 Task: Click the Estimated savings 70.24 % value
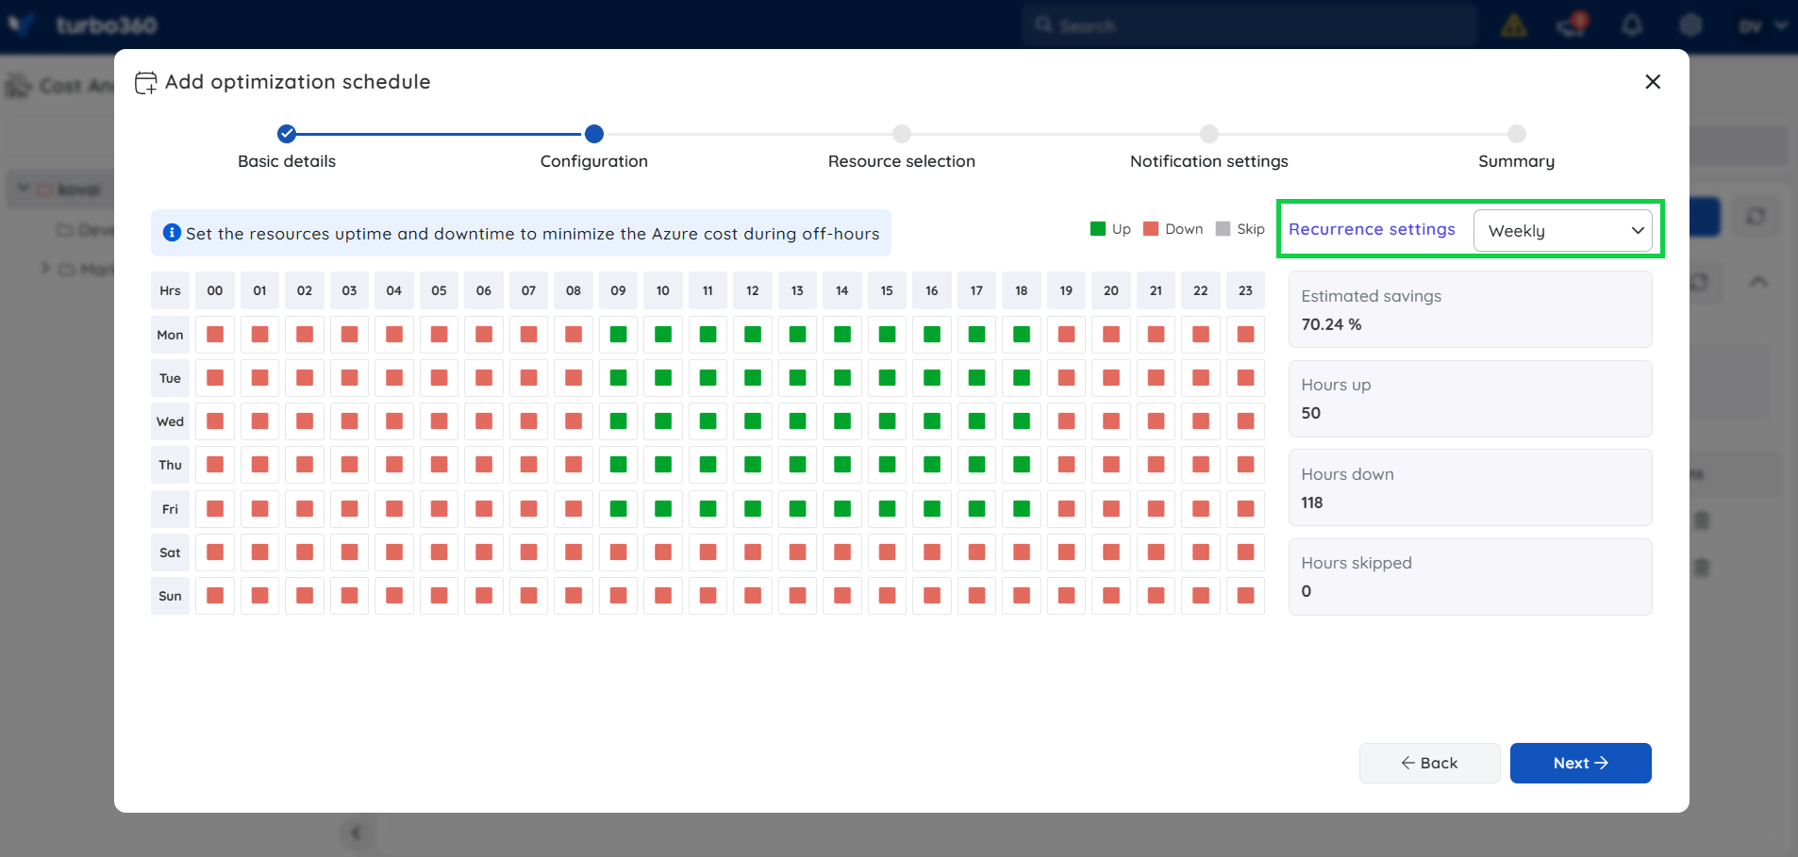tap(1331, 324)
